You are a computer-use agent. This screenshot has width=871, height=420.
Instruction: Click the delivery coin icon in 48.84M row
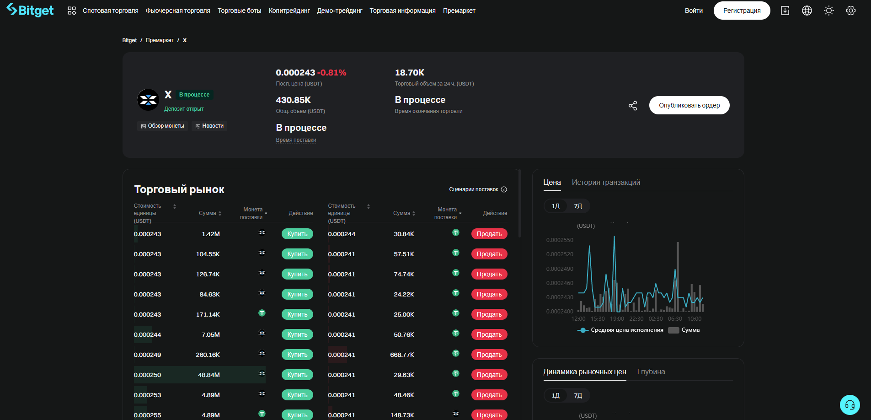click(262, 373)
